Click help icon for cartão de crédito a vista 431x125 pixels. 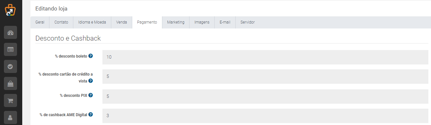click(x=91, y=80)
